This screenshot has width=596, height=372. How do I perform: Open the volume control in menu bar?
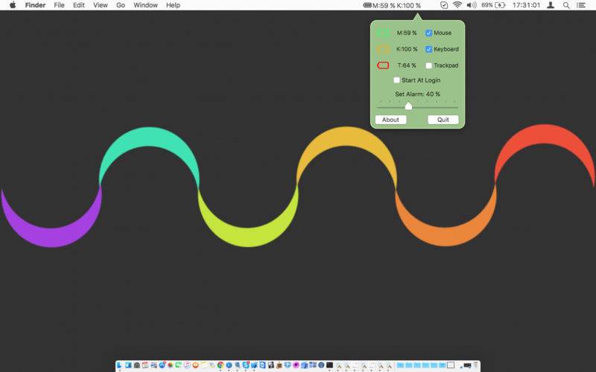(472, 5)
